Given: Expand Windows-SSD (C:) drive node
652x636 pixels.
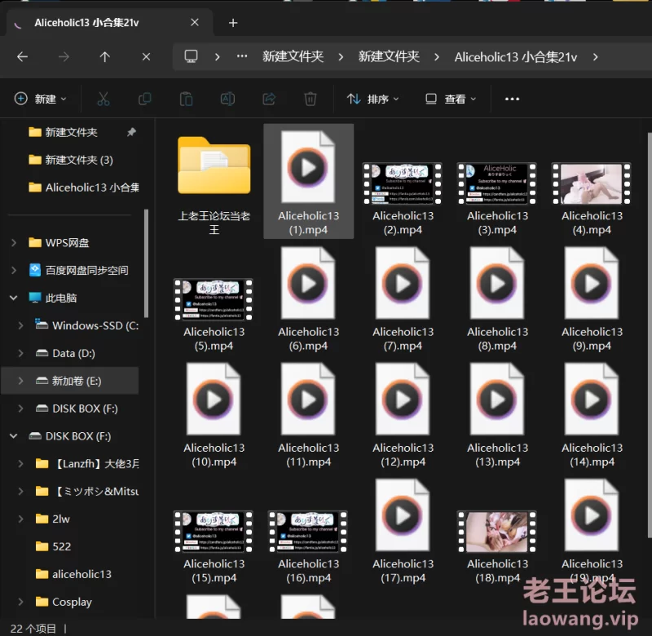Looking at the screenshot, I should (x=20, y=325).
